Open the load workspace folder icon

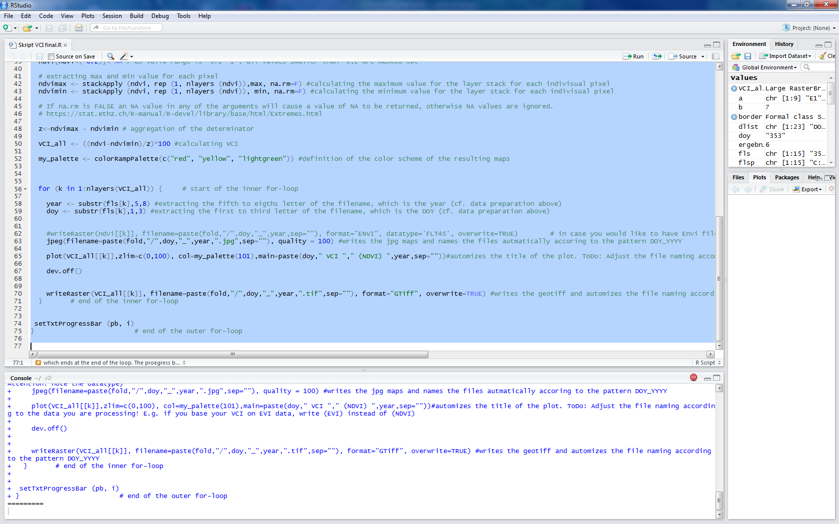coord(736,56)
